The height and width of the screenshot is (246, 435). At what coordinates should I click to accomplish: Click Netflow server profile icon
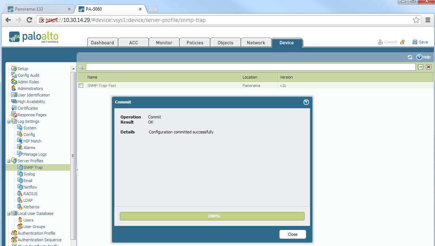click(20, 187)
